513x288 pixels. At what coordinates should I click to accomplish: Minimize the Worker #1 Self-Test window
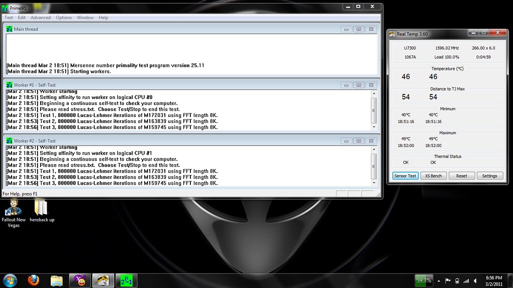coord(346,85)
